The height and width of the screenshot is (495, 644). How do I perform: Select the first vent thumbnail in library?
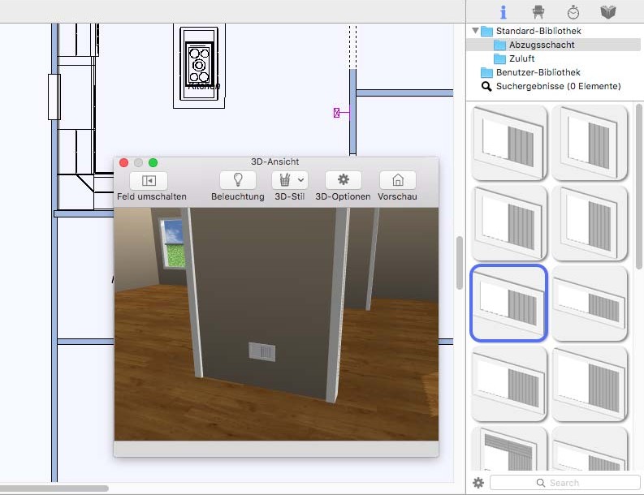tap(509, 143)
